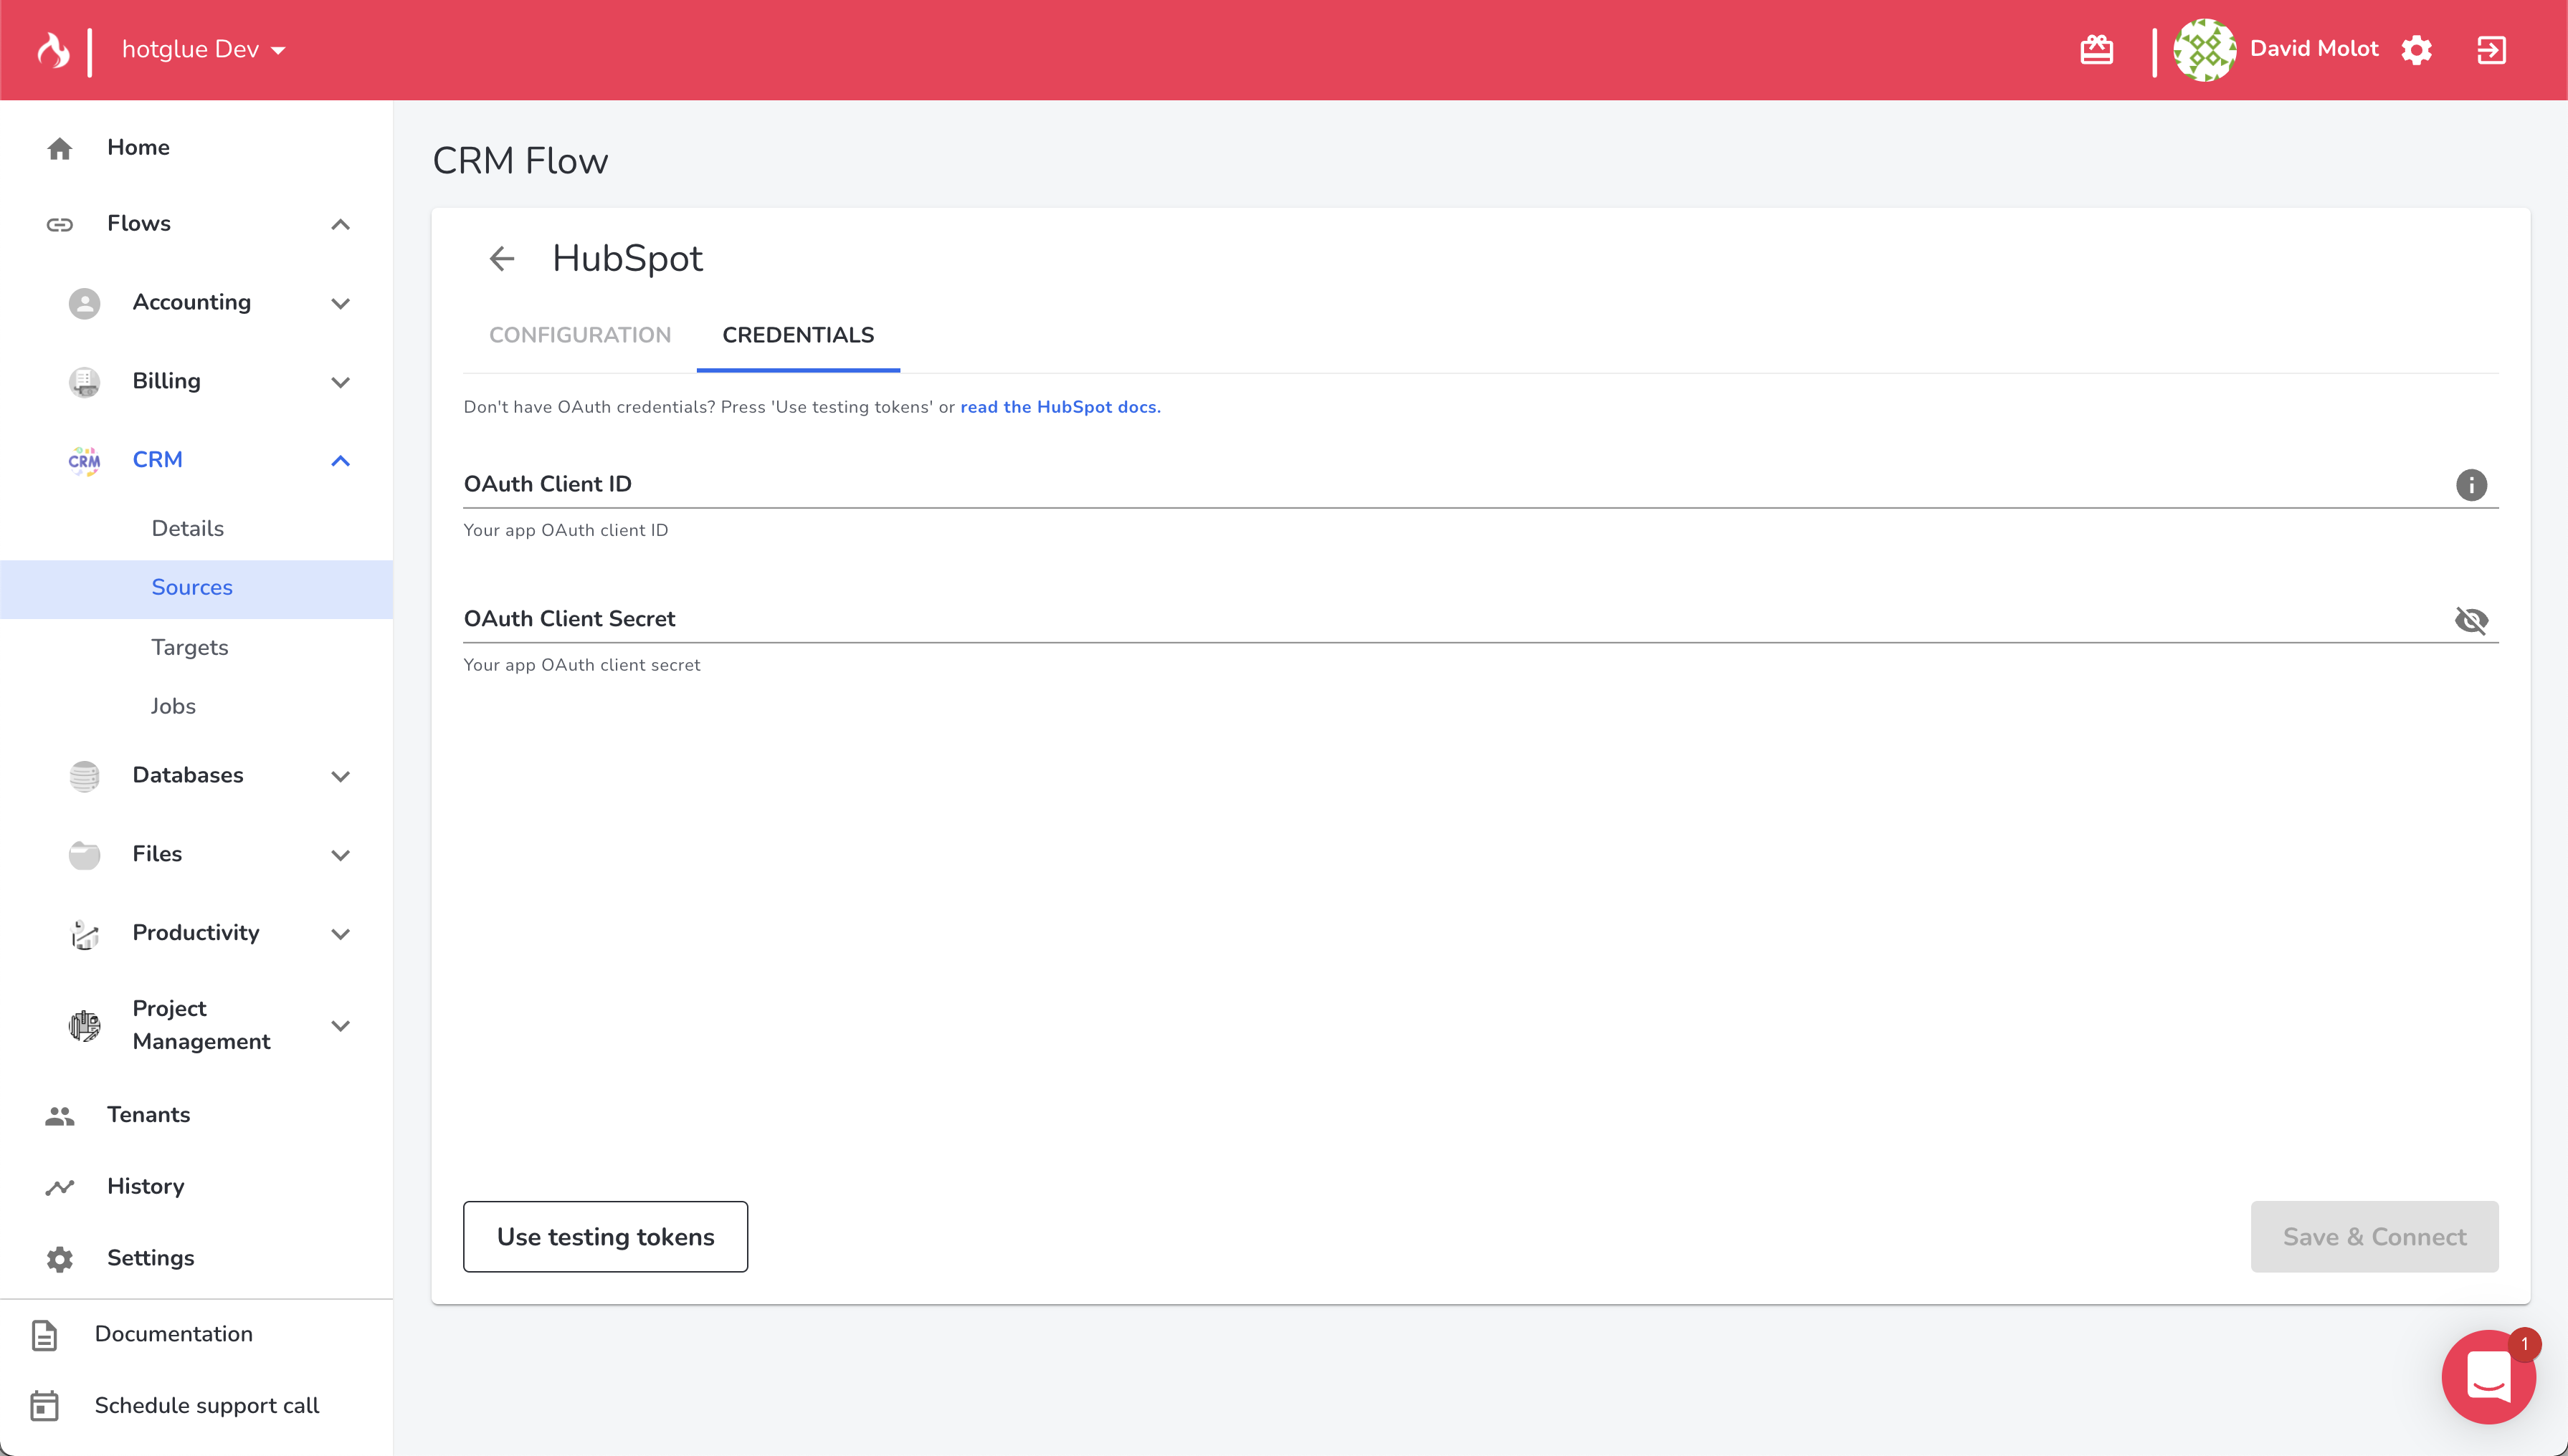Click the Schedule support call calendar icon
The width and height of the screenshot is (2568, 1456).
(45, 1407)
